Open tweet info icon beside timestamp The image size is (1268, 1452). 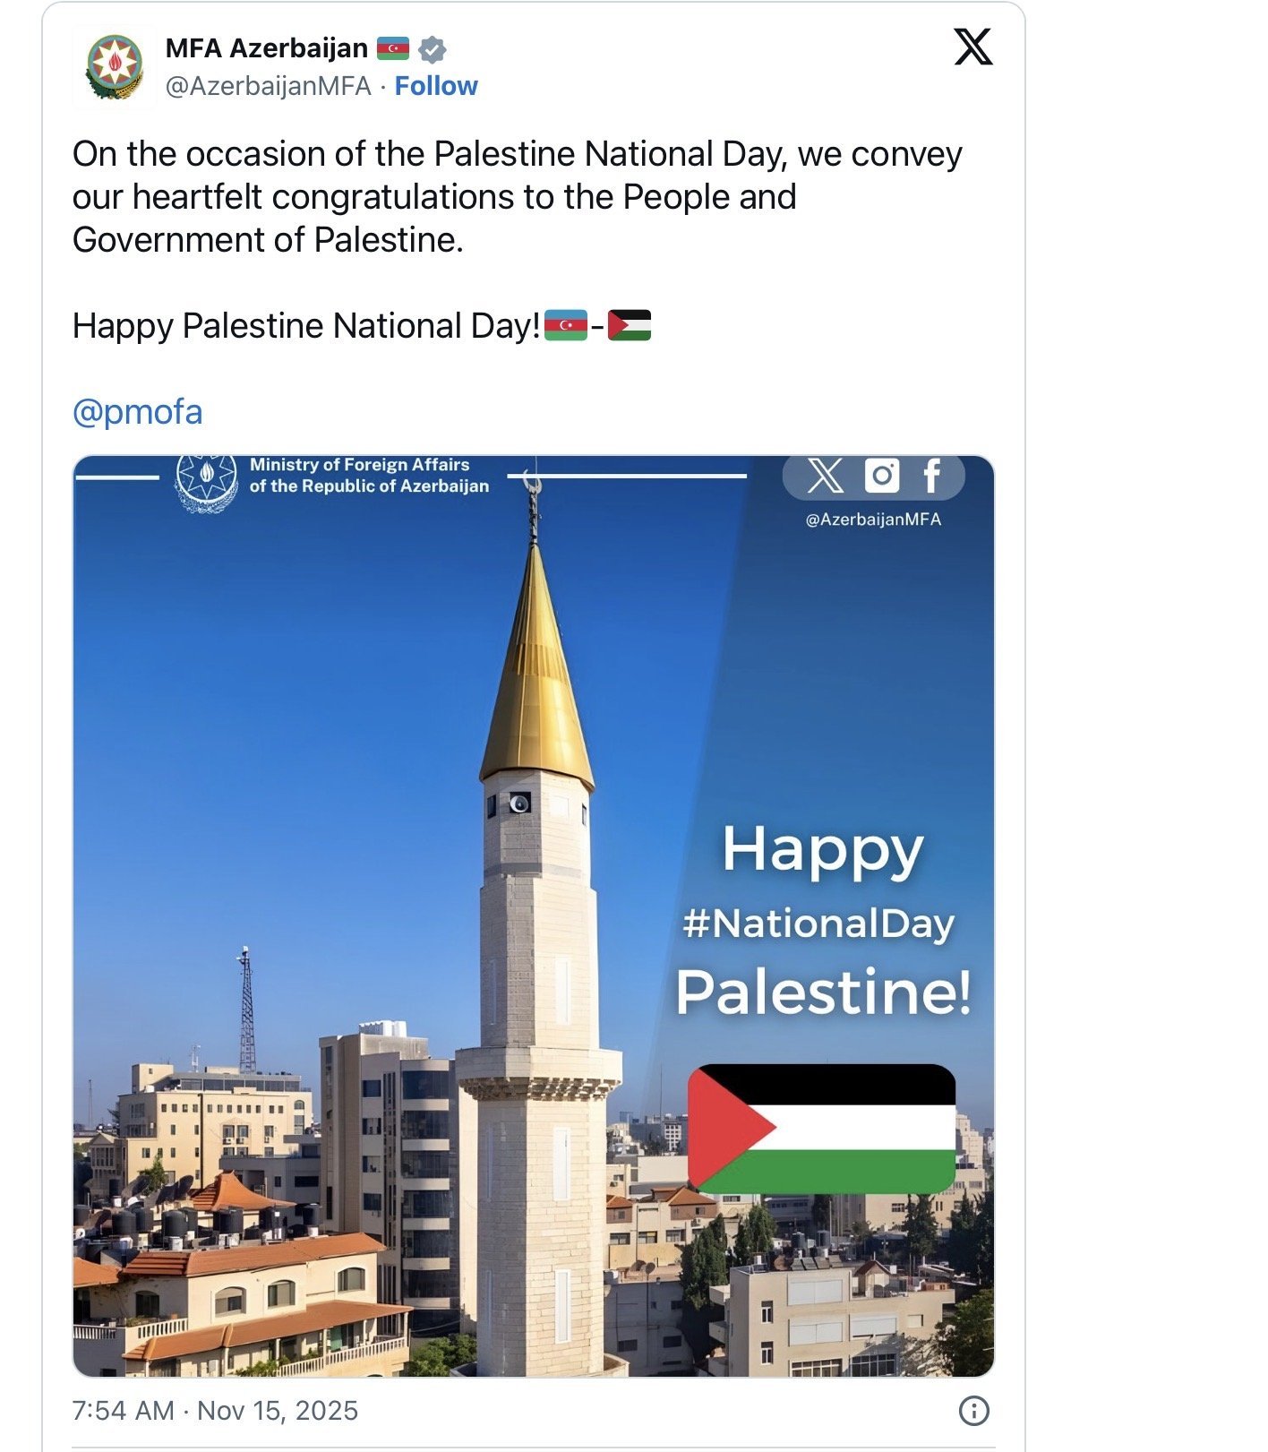pos(973,1411)
